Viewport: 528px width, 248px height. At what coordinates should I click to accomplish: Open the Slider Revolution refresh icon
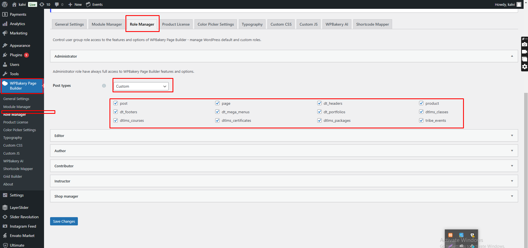coord(5,217)
